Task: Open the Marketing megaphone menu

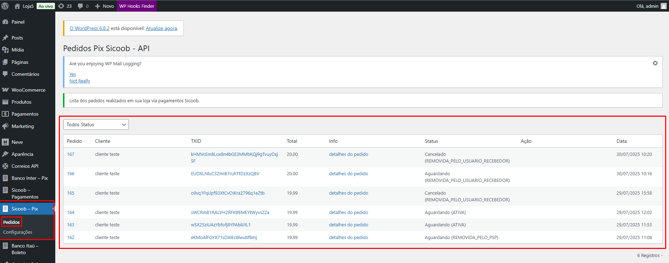Action: point(23,126)
